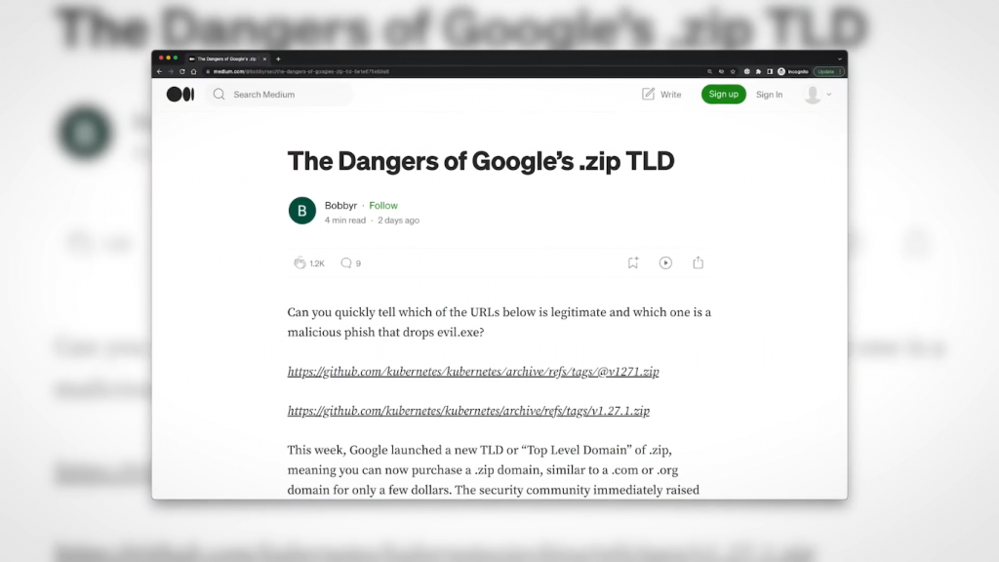Clap for the article
Image resolution: width=999 pixels, height=562 pixels.
pos(300,262)
